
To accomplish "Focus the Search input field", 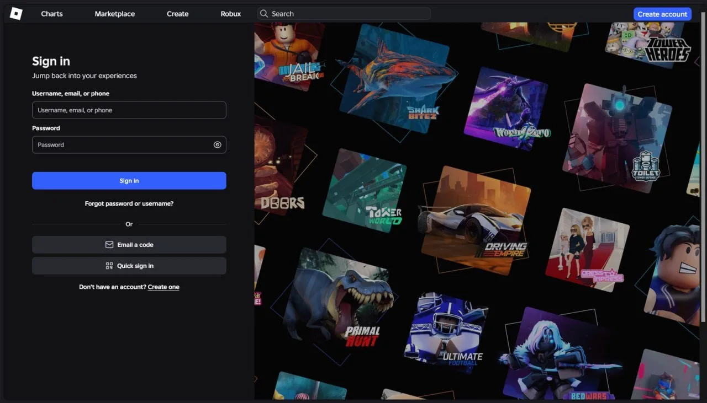I will [344, 14].
